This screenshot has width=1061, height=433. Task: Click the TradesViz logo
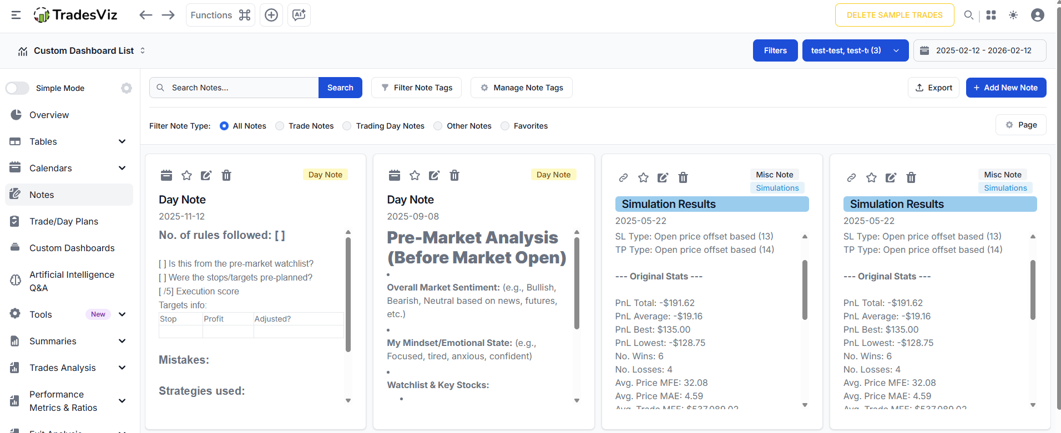click(75, 15)
